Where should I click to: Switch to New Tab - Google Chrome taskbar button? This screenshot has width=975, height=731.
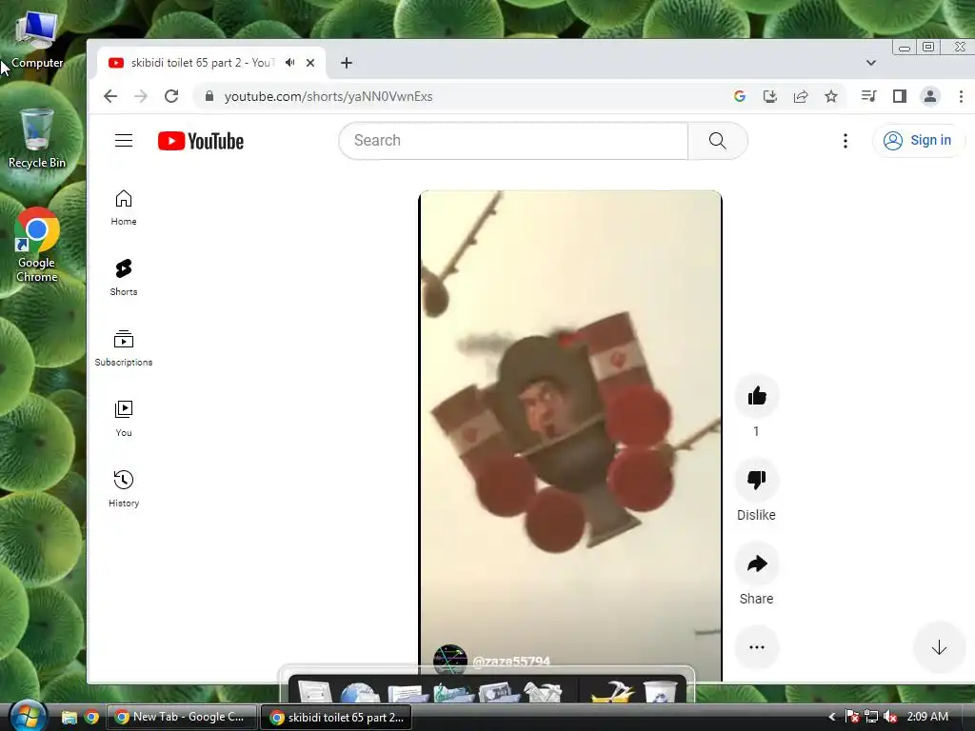coord(182,718)
